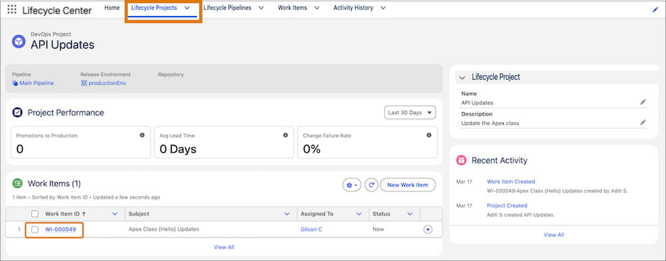Show info for Change Failure Rate
Viewport: 666px width, 261px height.
tap(429, 135)
